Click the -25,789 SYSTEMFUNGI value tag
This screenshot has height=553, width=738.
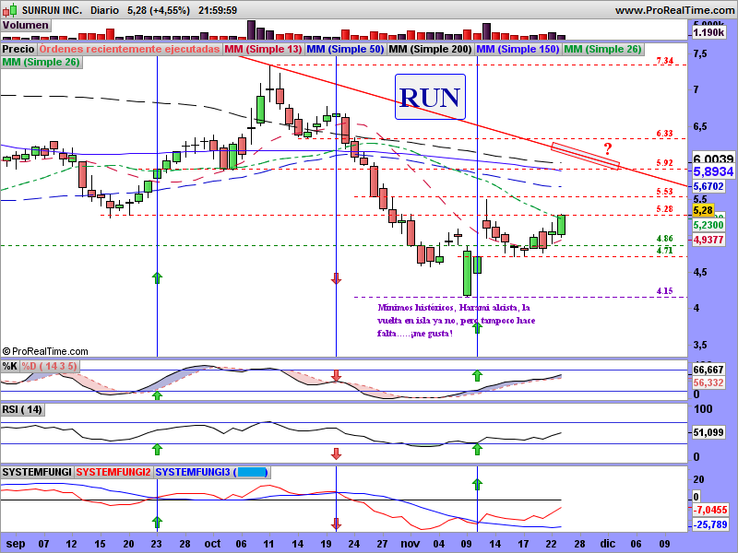tap(710, 524)
